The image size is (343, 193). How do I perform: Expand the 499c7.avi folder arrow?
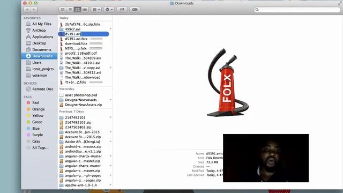(x=110, y=29)
